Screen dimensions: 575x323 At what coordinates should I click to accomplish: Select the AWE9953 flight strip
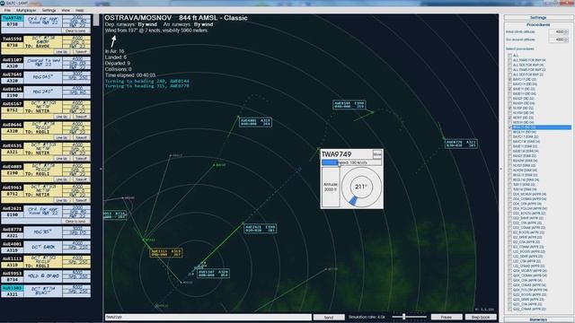[x=46, y=276]
